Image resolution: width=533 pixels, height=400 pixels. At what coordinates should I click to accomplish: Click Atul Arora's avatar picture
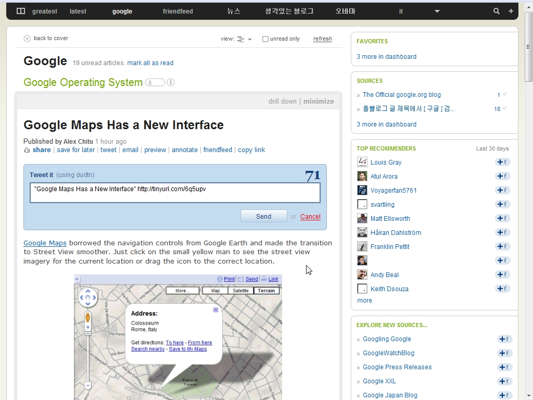coord(362,176)
